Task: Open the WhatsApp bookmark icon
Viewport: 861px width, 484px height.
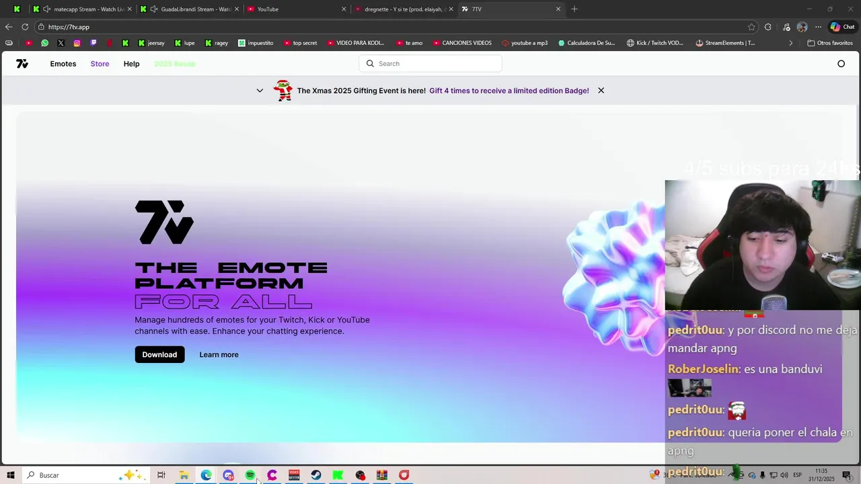Action: [x=44, y=43]
